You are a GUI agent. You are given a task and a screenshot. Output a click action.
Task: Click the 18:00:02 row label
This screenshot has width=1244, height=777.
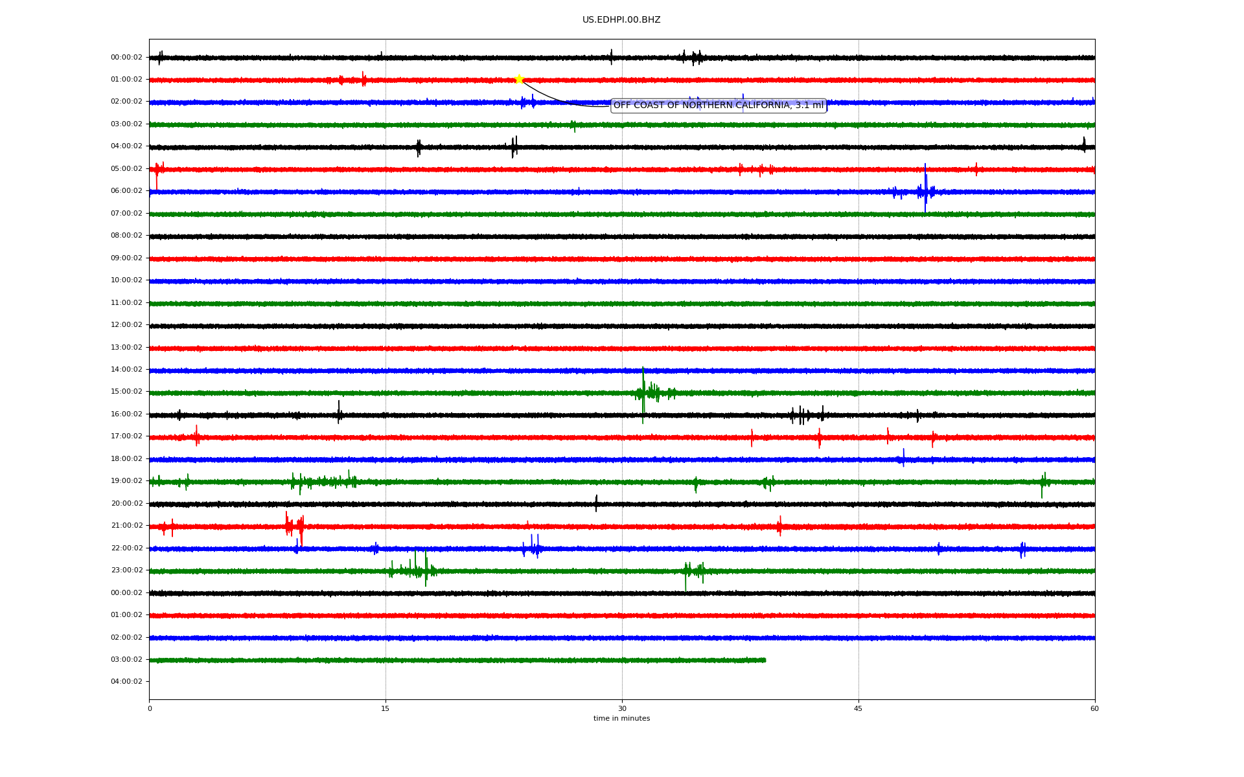[126, 459]
